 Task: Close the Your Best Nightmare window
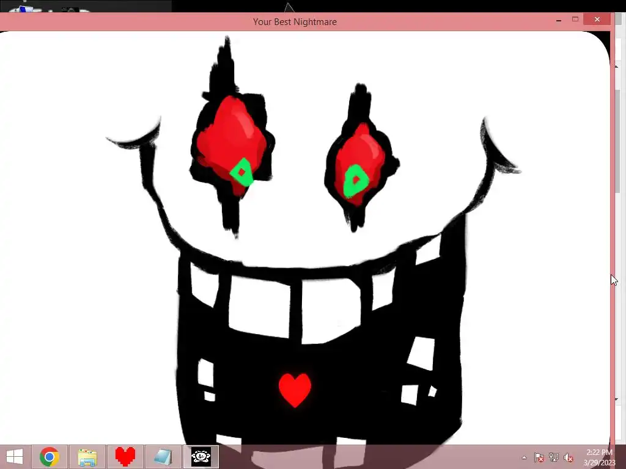(x=597, y=19)
